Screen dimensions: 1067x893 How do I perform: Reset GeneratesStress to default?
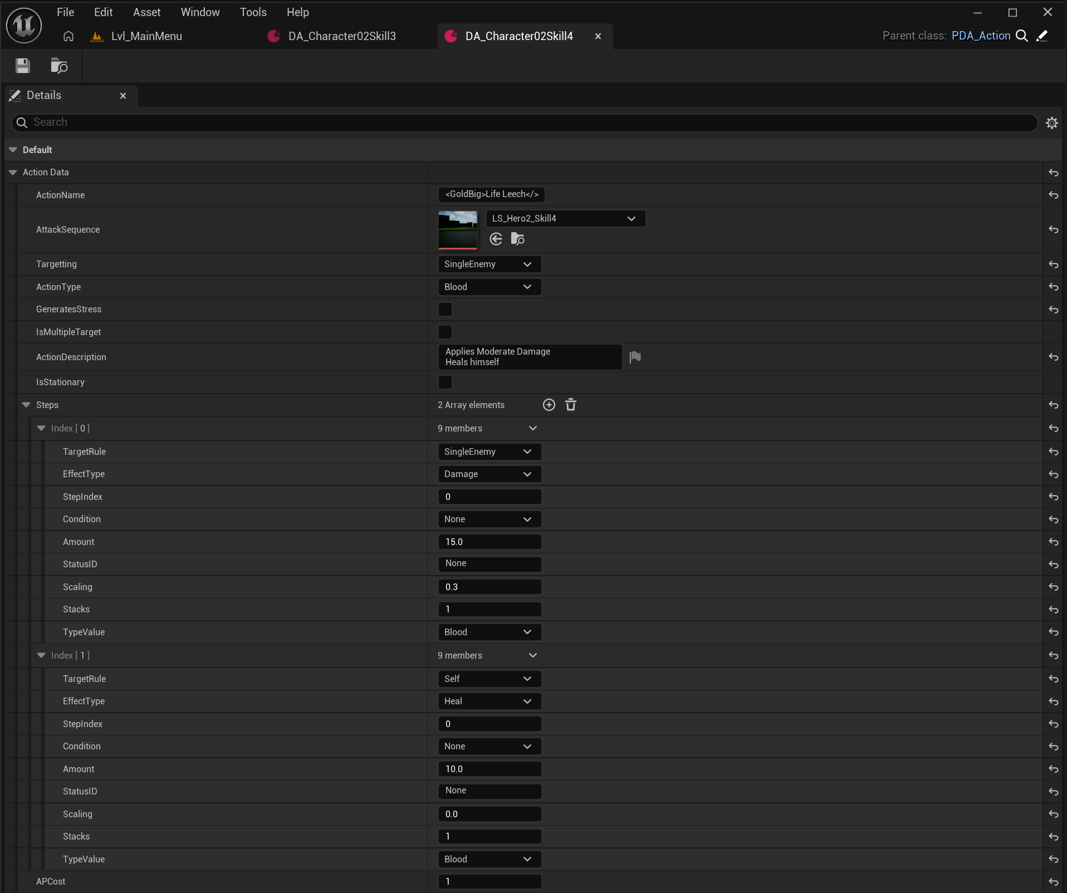(x=1054, y=310)
